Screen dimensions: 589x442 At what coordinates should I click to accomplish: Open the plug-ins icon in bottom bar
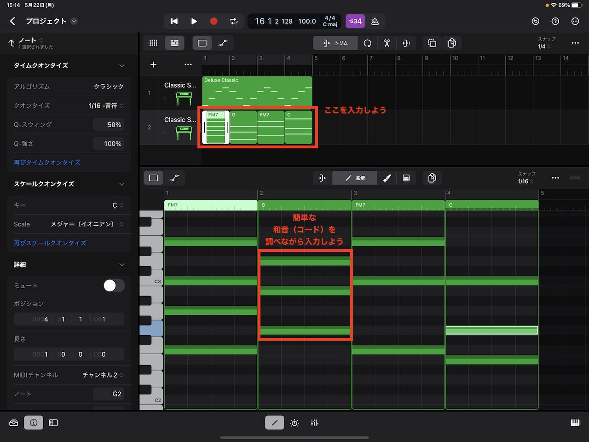(x=294, y=423)
